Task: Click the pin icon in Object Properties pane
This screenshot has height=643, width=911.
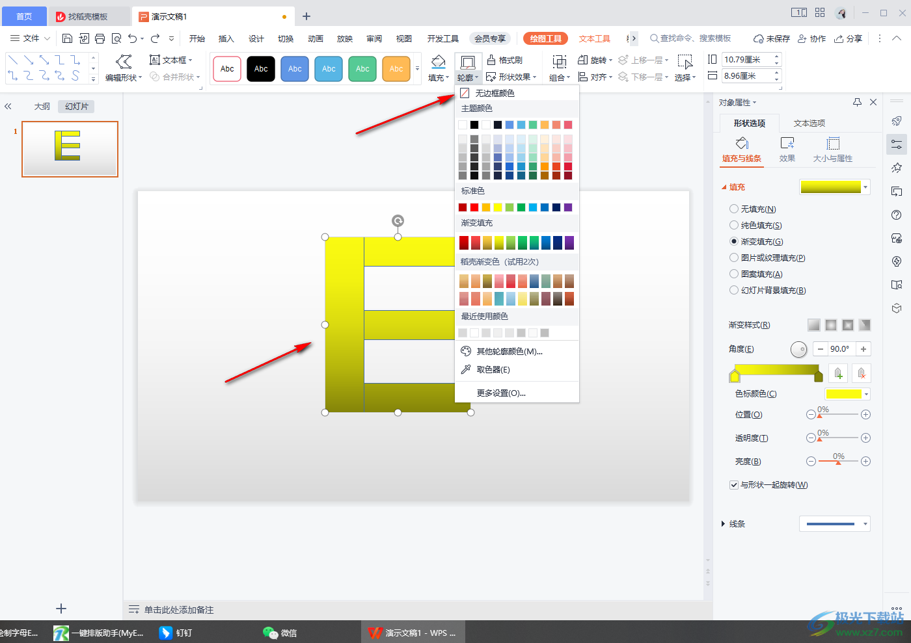Action: click(x=857, y=102)
